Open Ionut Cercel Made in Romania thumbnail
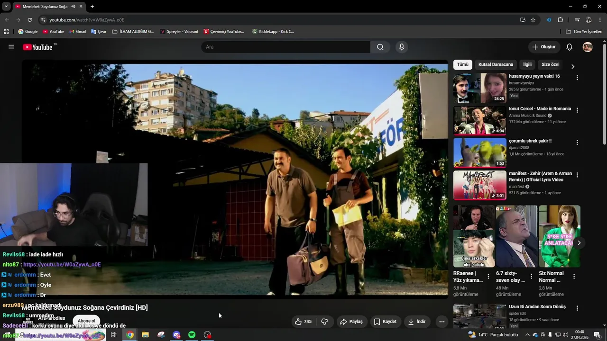607x341 pixels. [479, 120]
